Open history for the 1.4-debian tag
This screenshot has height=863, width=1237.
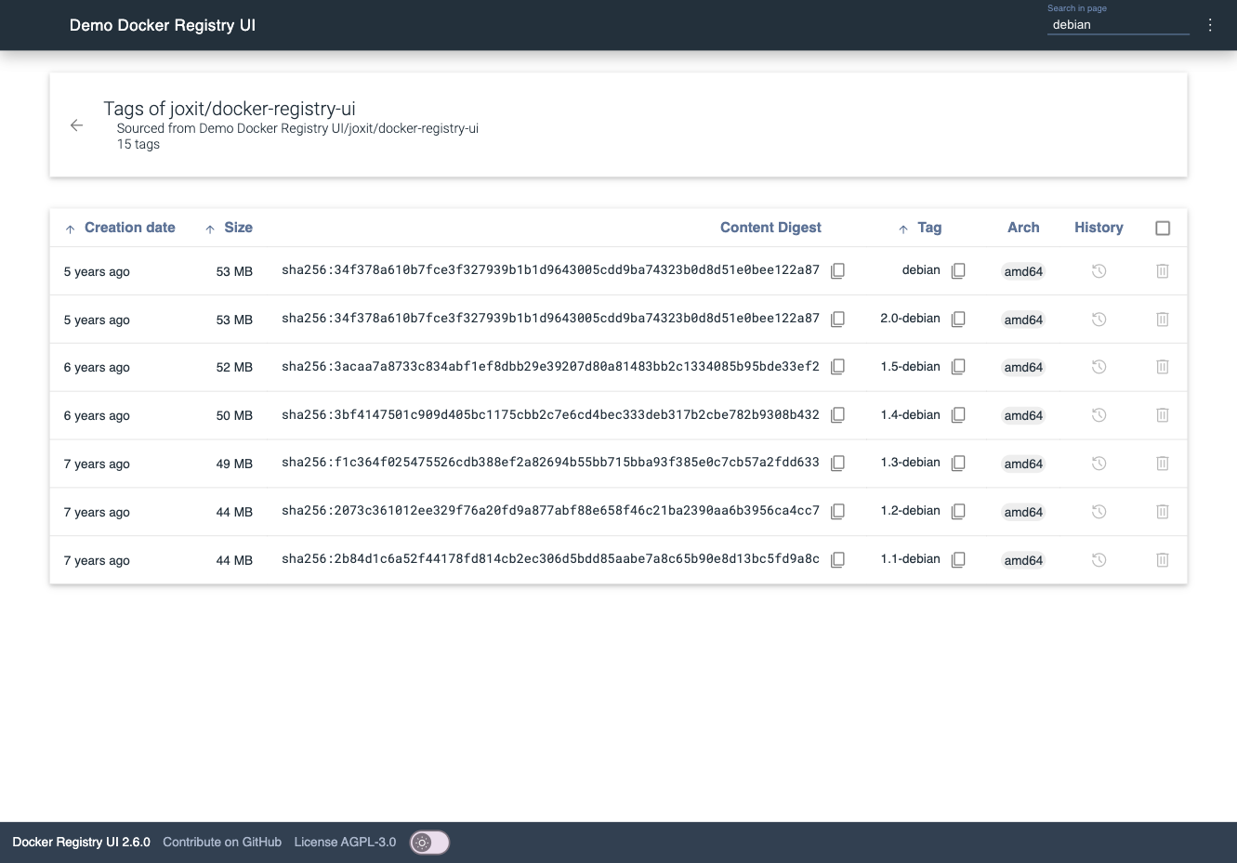(1099, 415)
